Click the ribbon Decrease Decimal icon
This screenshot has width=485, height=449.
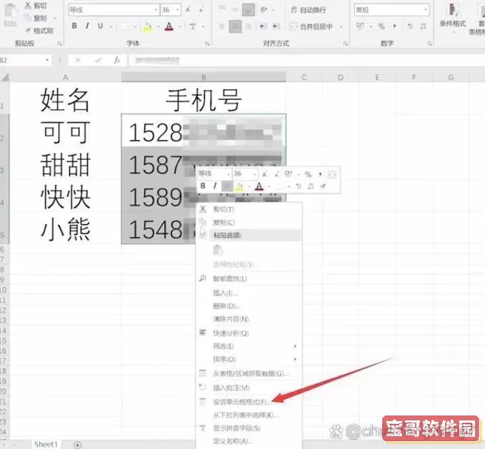pos(423,26)
